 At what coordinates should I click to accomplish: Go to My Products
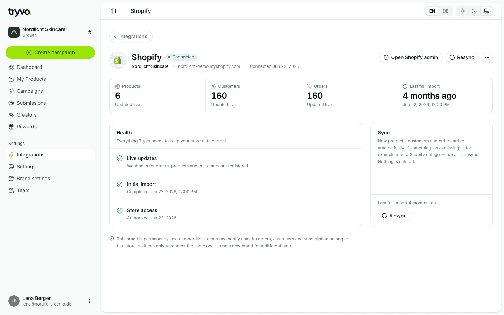tap(50, 79)
